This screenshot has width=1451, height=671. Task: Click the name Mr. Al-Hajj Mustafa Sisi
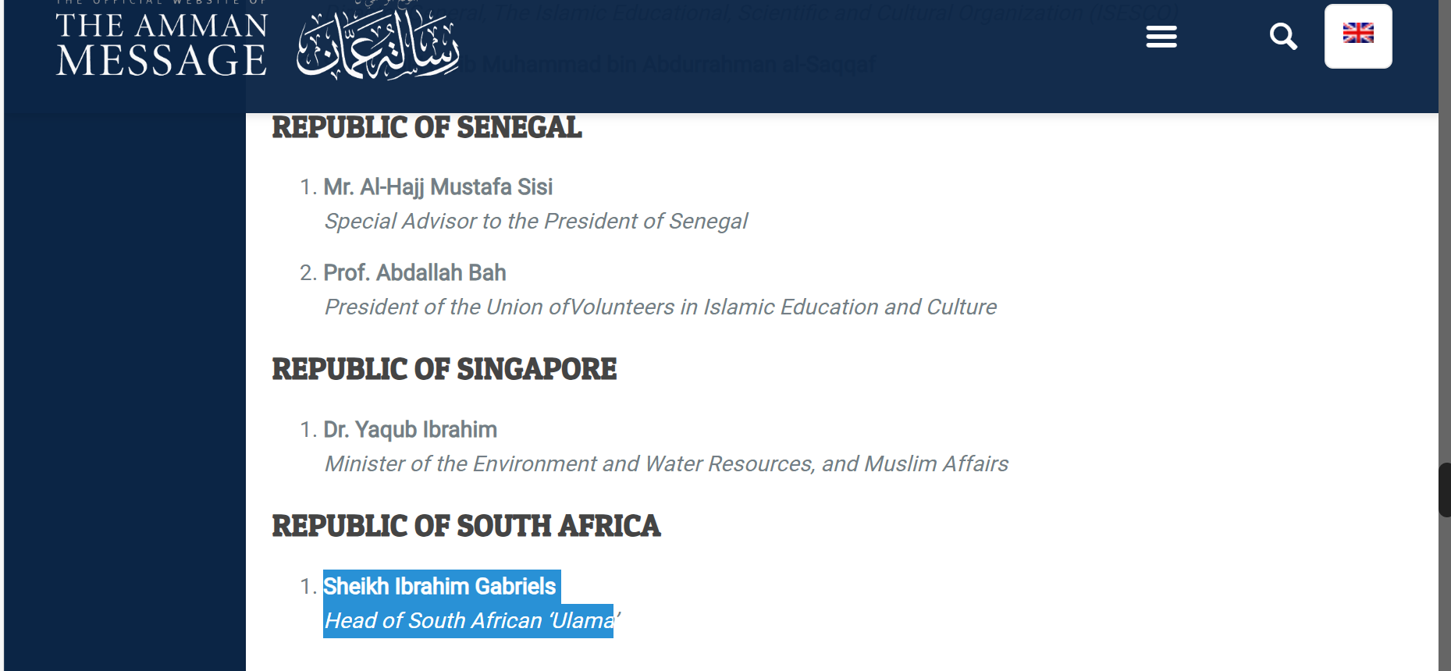[x=438, y=187]
